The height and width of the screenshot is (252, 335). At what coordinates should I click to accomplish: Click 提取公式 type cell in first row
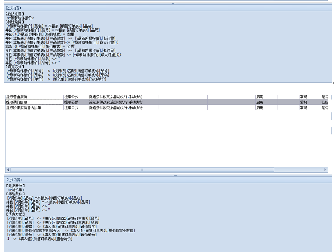[x=75, y=97]
